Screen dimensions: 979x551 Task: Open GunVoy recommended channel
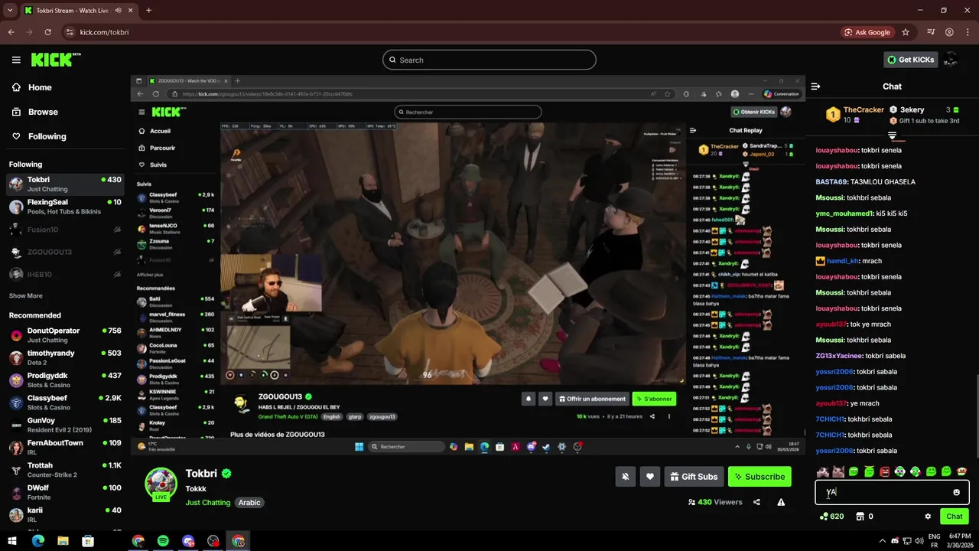coord(65,425)
